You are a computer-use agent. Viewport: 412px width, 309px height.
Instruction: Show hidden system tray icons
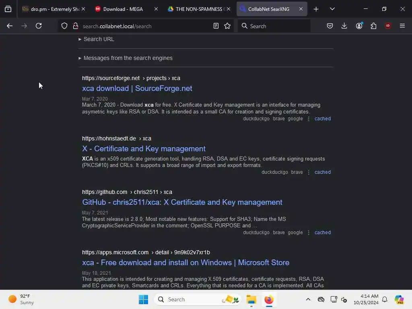pos(308,299)
